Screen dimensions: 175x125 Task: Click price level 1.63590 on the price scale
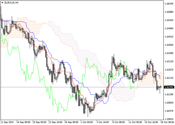(x=169, y=53)
